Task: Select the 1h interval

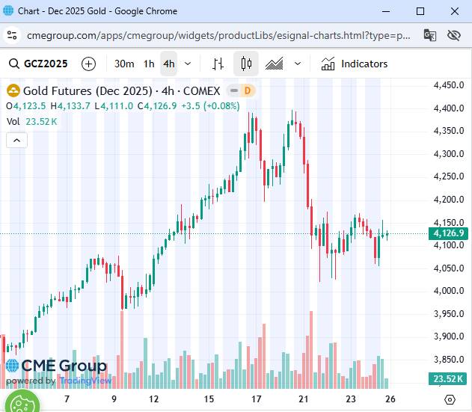Action: click(x=149, y=64)
